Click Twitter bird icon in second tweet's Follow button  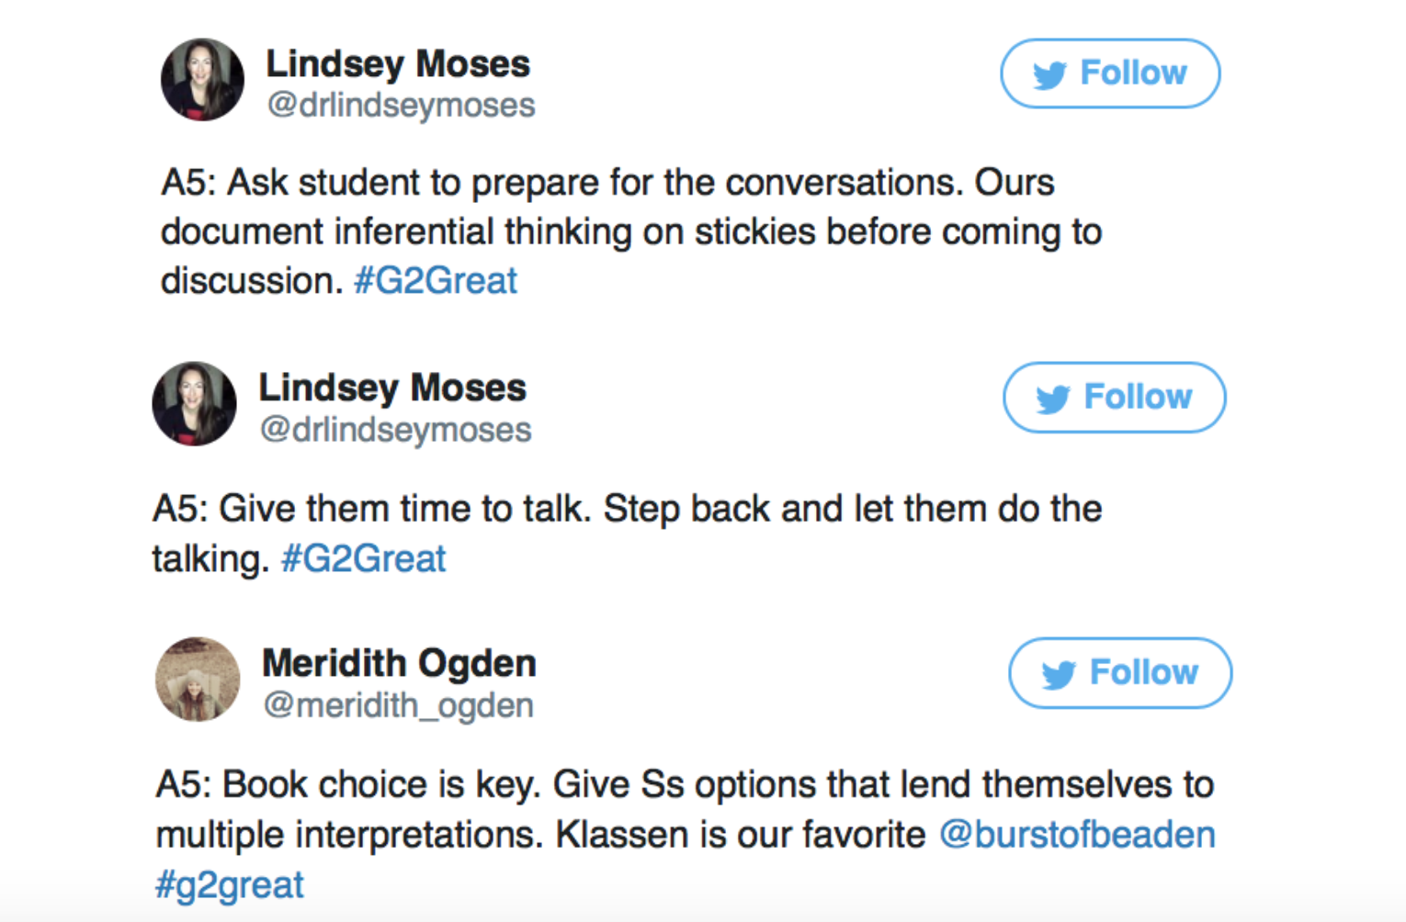(1053, 399)
